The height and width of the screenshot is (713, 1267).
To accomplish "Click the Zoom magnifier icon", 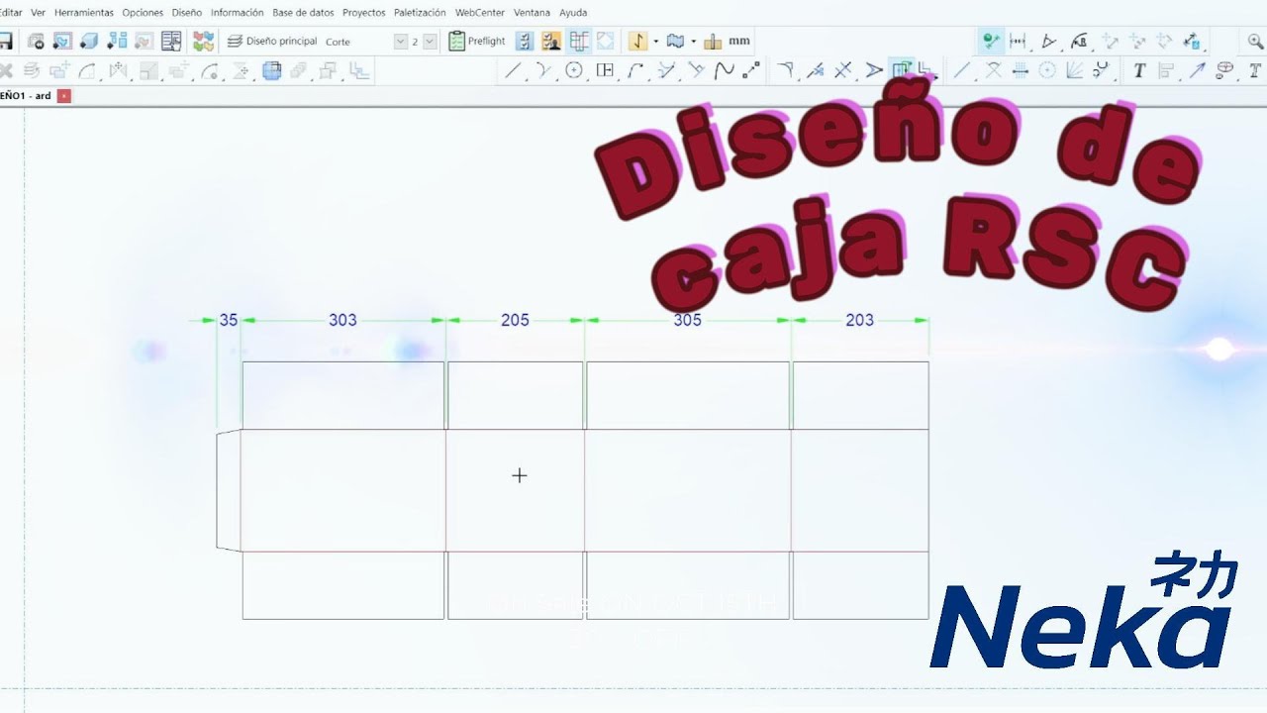I will 1255,41.
